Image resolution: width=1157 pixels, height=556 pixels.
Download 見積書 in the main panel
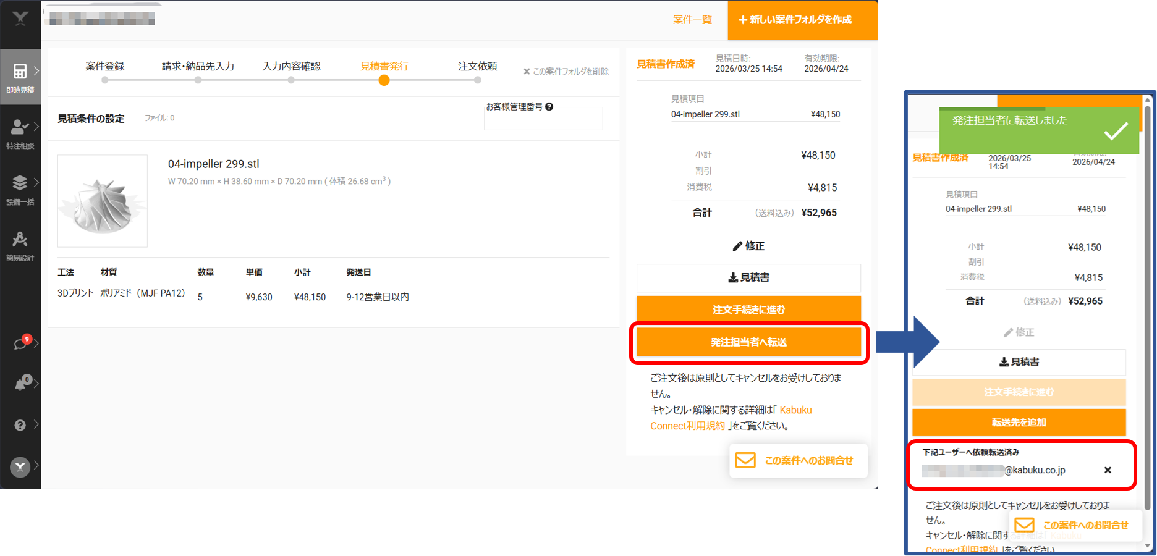pyautogui.click(x=748, y=277)
